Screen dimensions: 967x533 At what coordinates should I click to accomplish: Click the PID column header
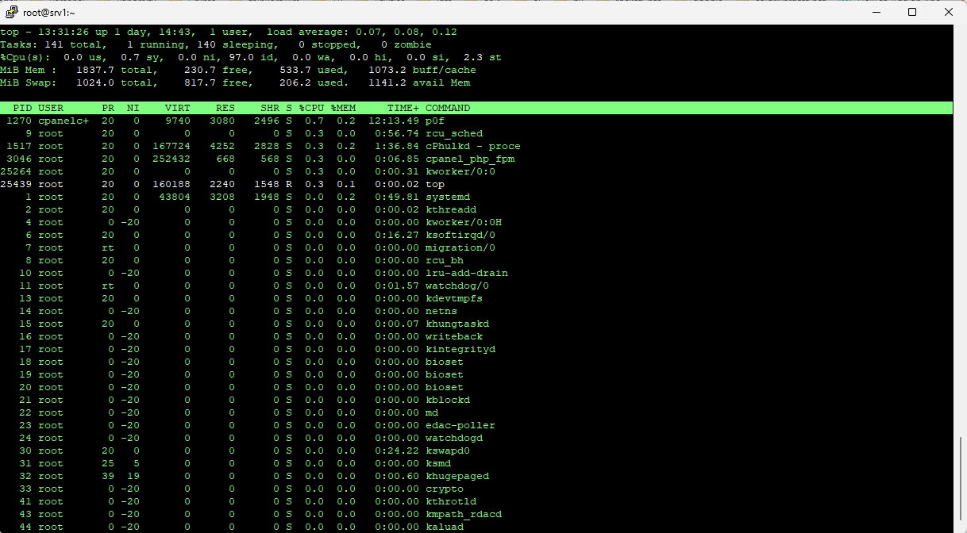tap(22, 108)
